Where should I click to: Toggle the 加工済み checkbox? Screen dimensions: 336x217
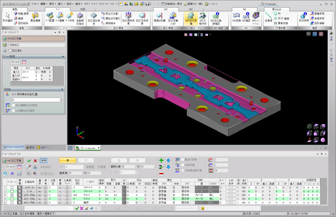coord(10,50)
